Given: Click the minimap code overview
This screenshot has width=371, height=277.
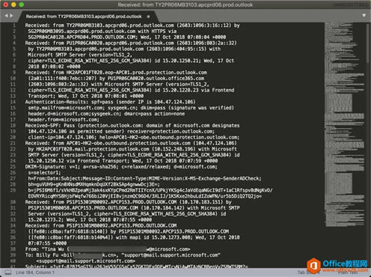Looking at the screenshot, I should coord(345,125).
